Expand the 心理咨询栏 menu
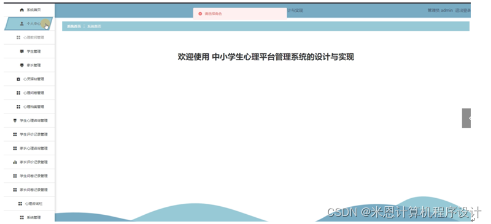This screenshot has height=224, width=491. [29, 204]
